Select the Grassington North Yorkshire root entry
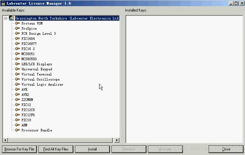The image size is (245, 155). click(67, 18)
